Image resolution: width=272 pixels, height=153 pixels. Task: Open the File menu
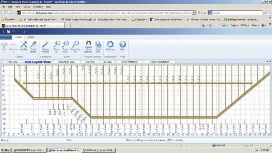pos(3,7)
